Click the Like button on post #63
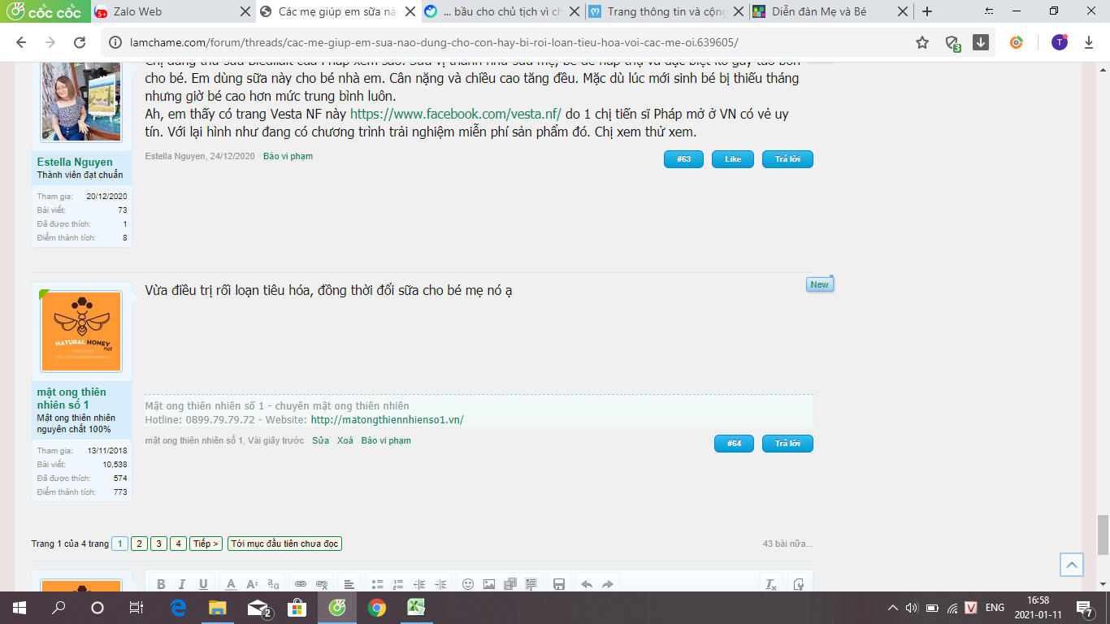Viewport: 1110px width, 624px height. point(732,159)
